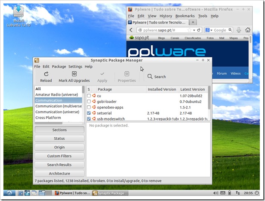
Task: Click the Custom Filters button
Action: point(59,156)
